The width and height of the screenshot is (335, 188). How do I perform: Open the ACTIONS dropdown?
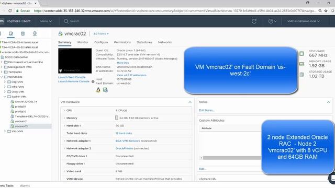click(x=101, y=33)
